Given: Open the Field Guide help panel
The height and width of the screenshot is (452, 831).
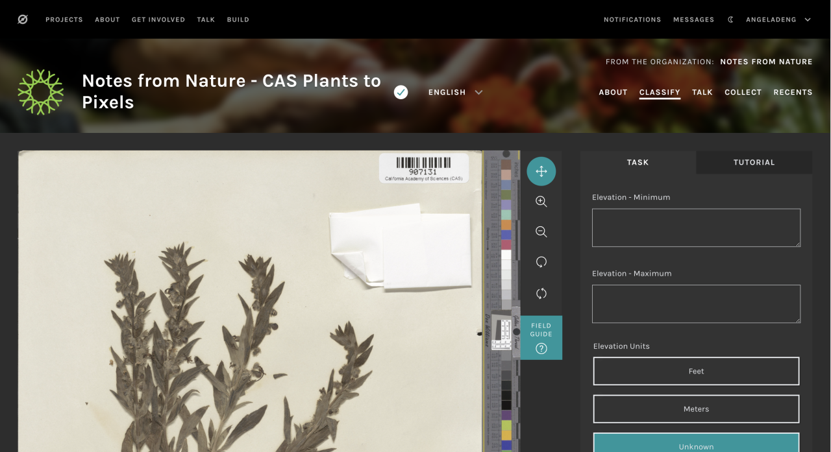Looking at the screenshot, I should click(541, 338).
